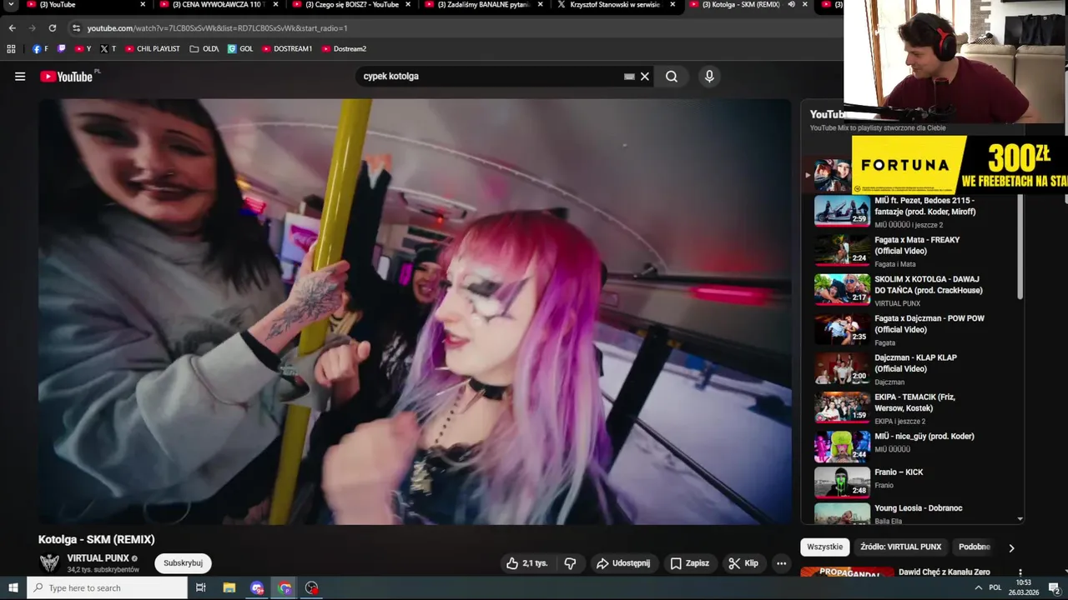View site information icon in address bar
Screen dimensions: 1068x600
click(76, 27)
